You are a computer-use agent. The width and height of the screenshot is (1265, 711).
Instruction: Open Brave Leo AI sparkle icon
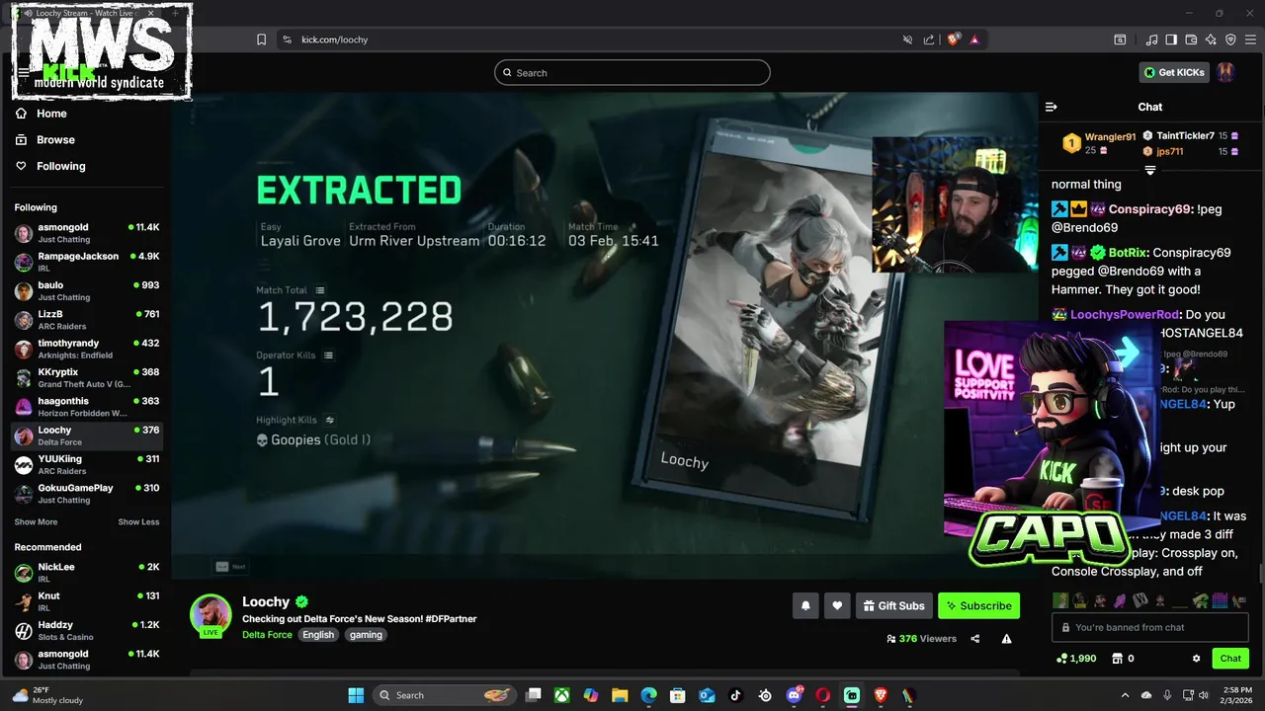1211,39
